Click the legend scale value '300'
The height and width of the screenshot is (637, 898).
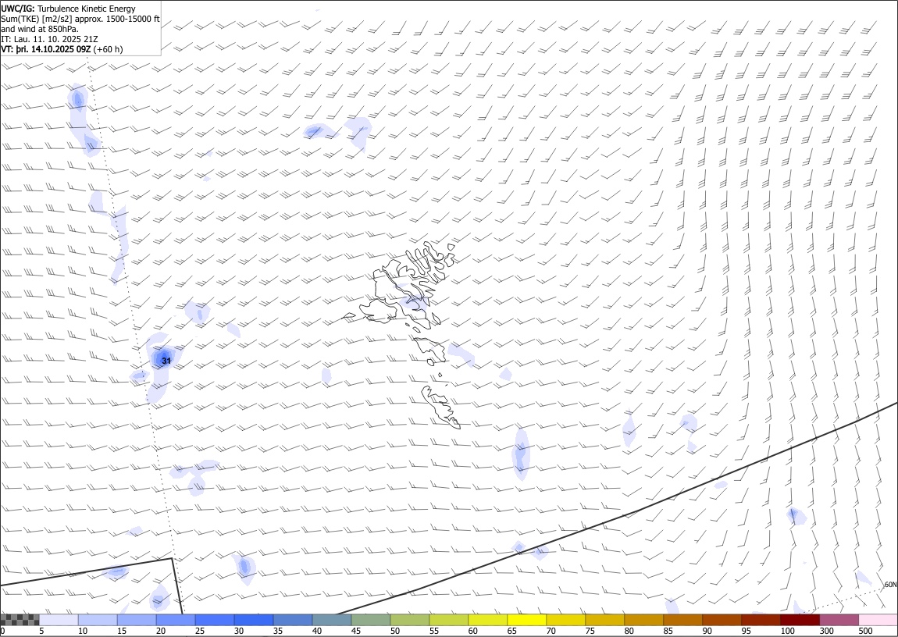[x=826, y=632]
